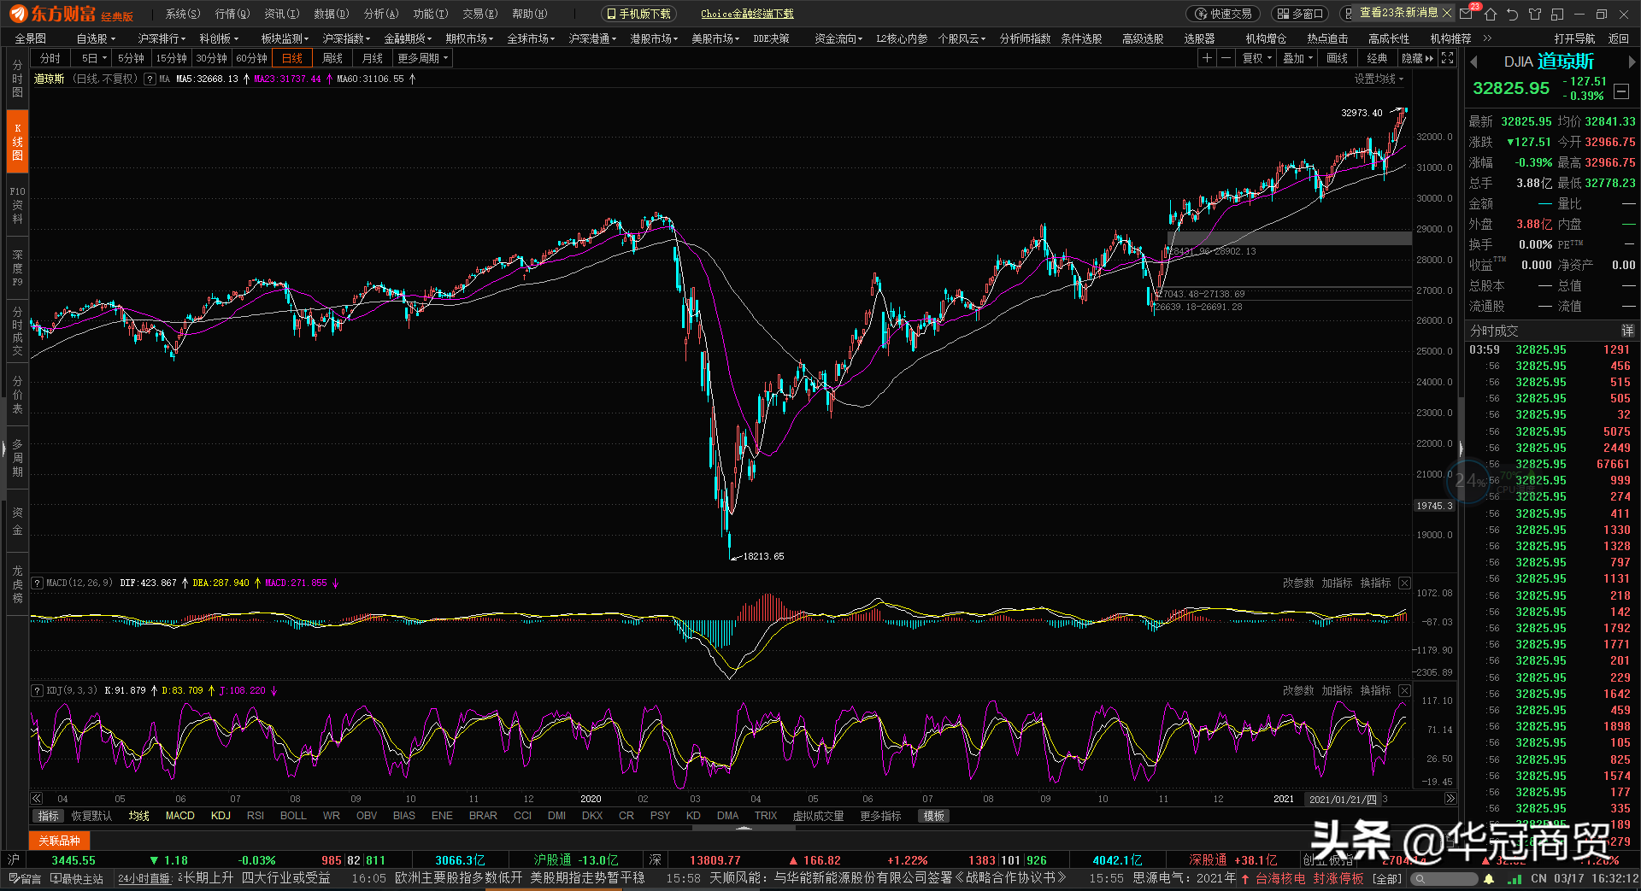Open 分析(A) menu
The width and height of the screenshot is (1641, 891).
[381, 14]
